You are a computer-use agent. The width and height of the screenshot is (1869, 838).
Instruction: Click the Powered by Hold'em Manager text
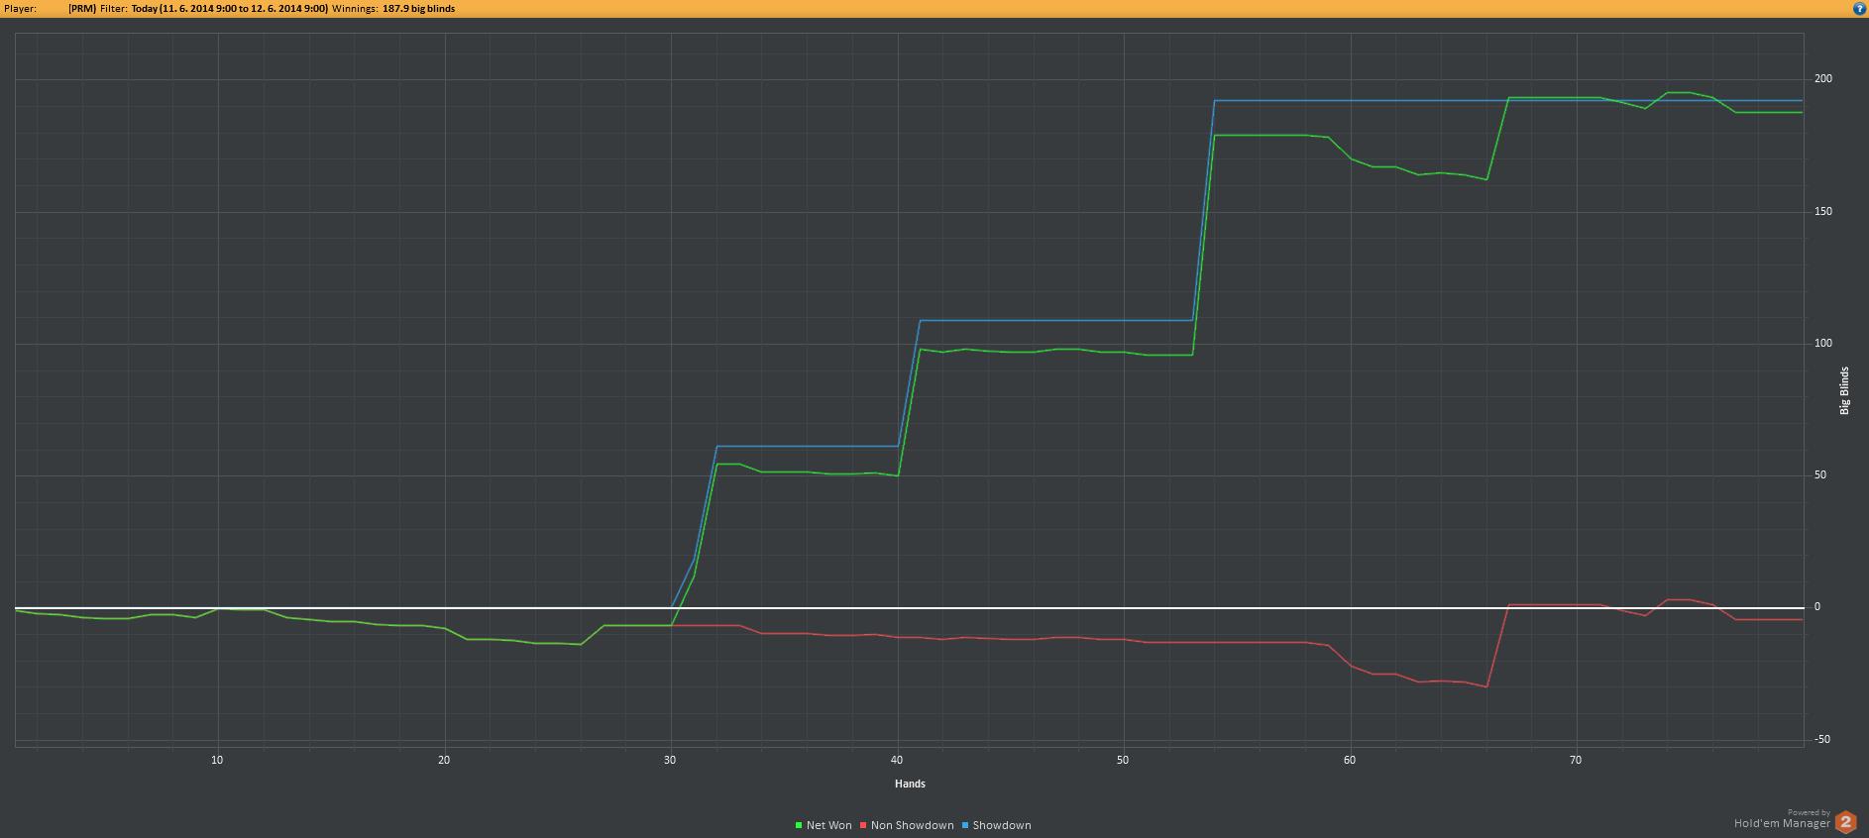[1782, 821]
